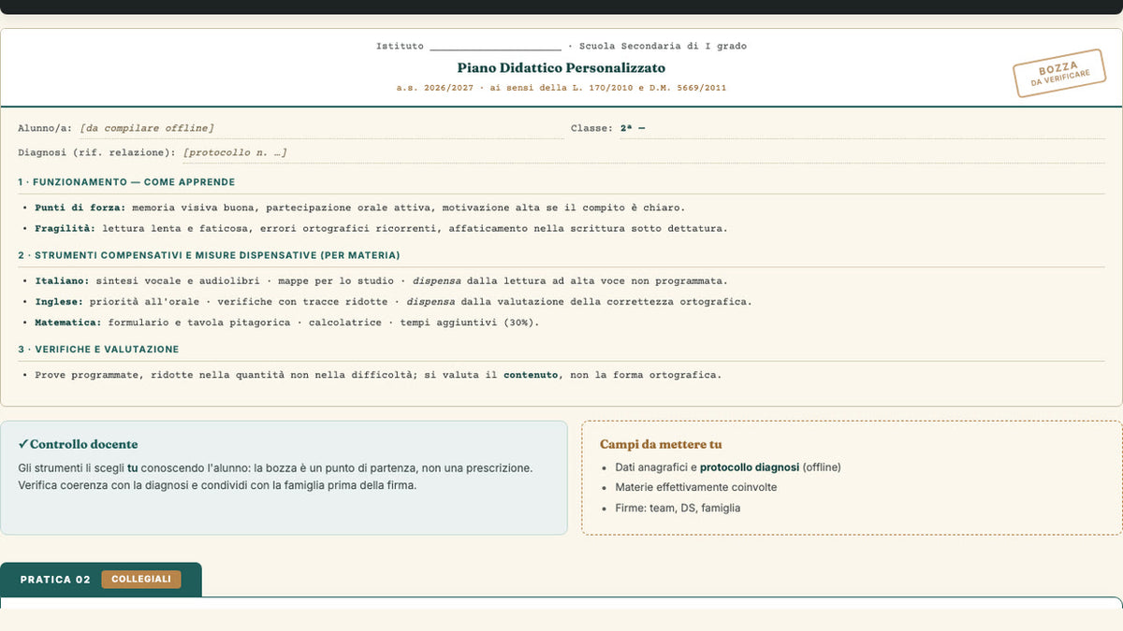Click the Scuola Secondaria di I grado text
Image resolution: width=1123 pixels, height=631 pixels.
coord(663,46)
